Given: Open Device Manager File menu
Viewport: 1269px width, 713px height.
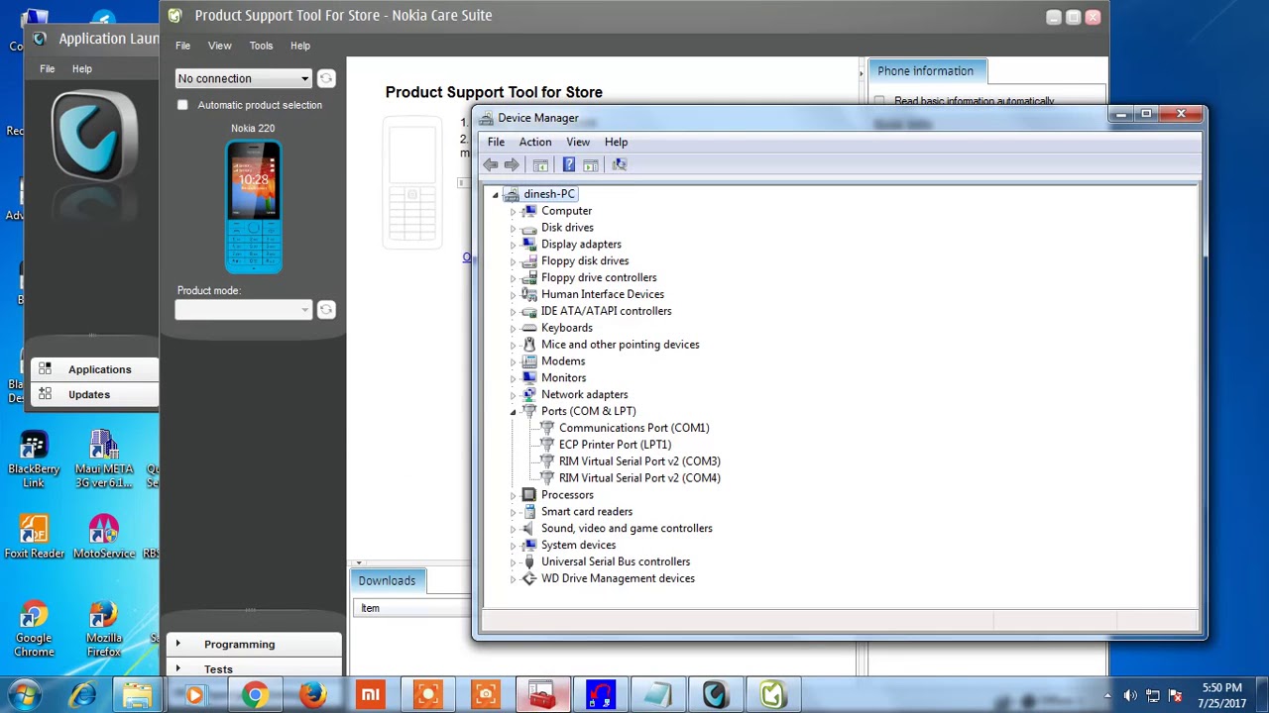Looking at the screenshot, I should (496, 142).
